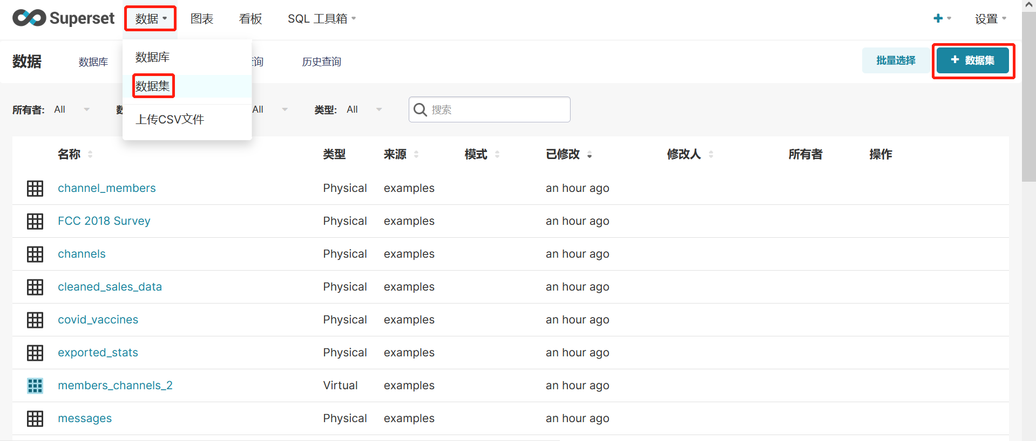The image size is (1036, 441).
Task: Open the All filter dropdown left of 类型
Action: tap(270, 109)
